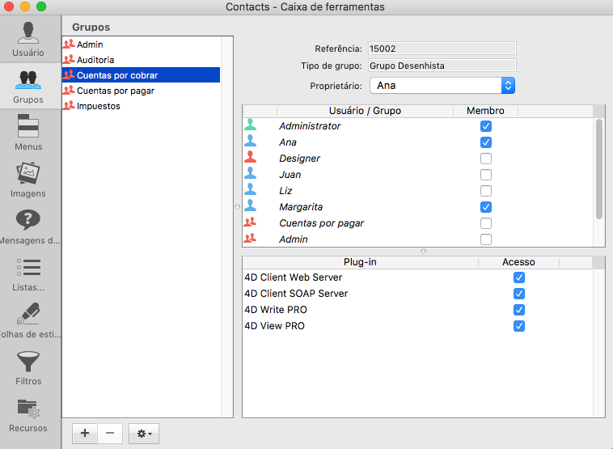Click the group icon beside Admin in Grupos list
This screenshot has width=613, height=449.
tap(69, 44)
